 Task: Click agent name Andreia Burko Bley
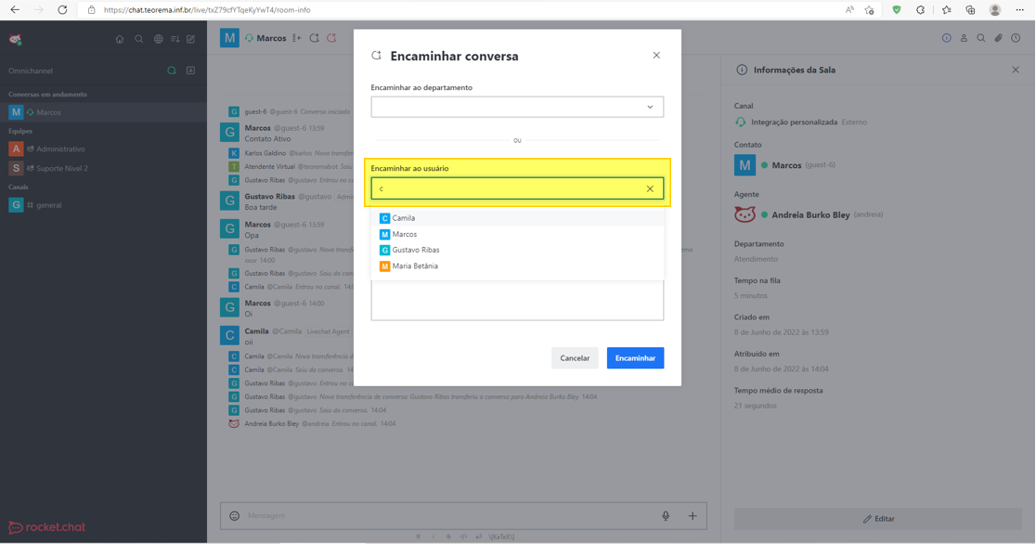(810, 214)
